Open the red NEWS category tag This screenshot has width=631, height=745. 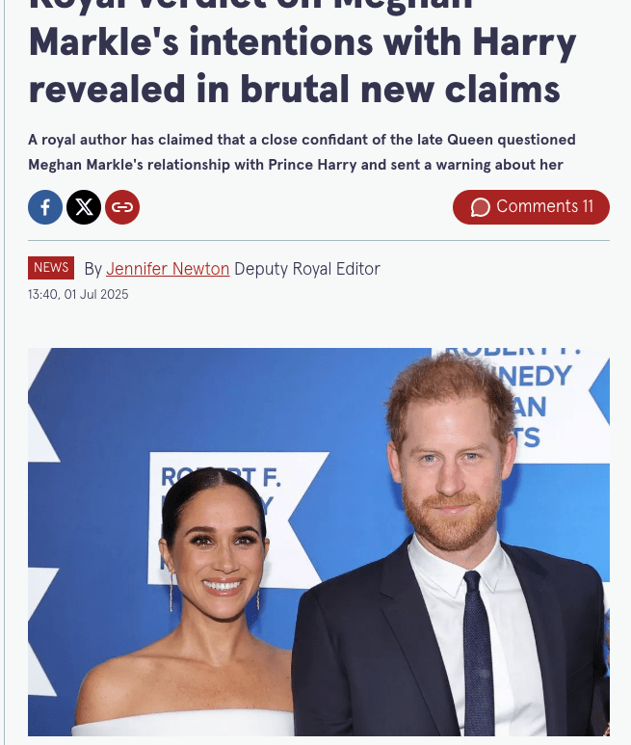point(51,268)
